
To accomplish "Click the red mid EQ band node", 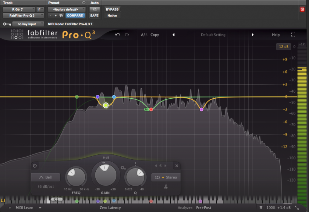I will 151,110.
